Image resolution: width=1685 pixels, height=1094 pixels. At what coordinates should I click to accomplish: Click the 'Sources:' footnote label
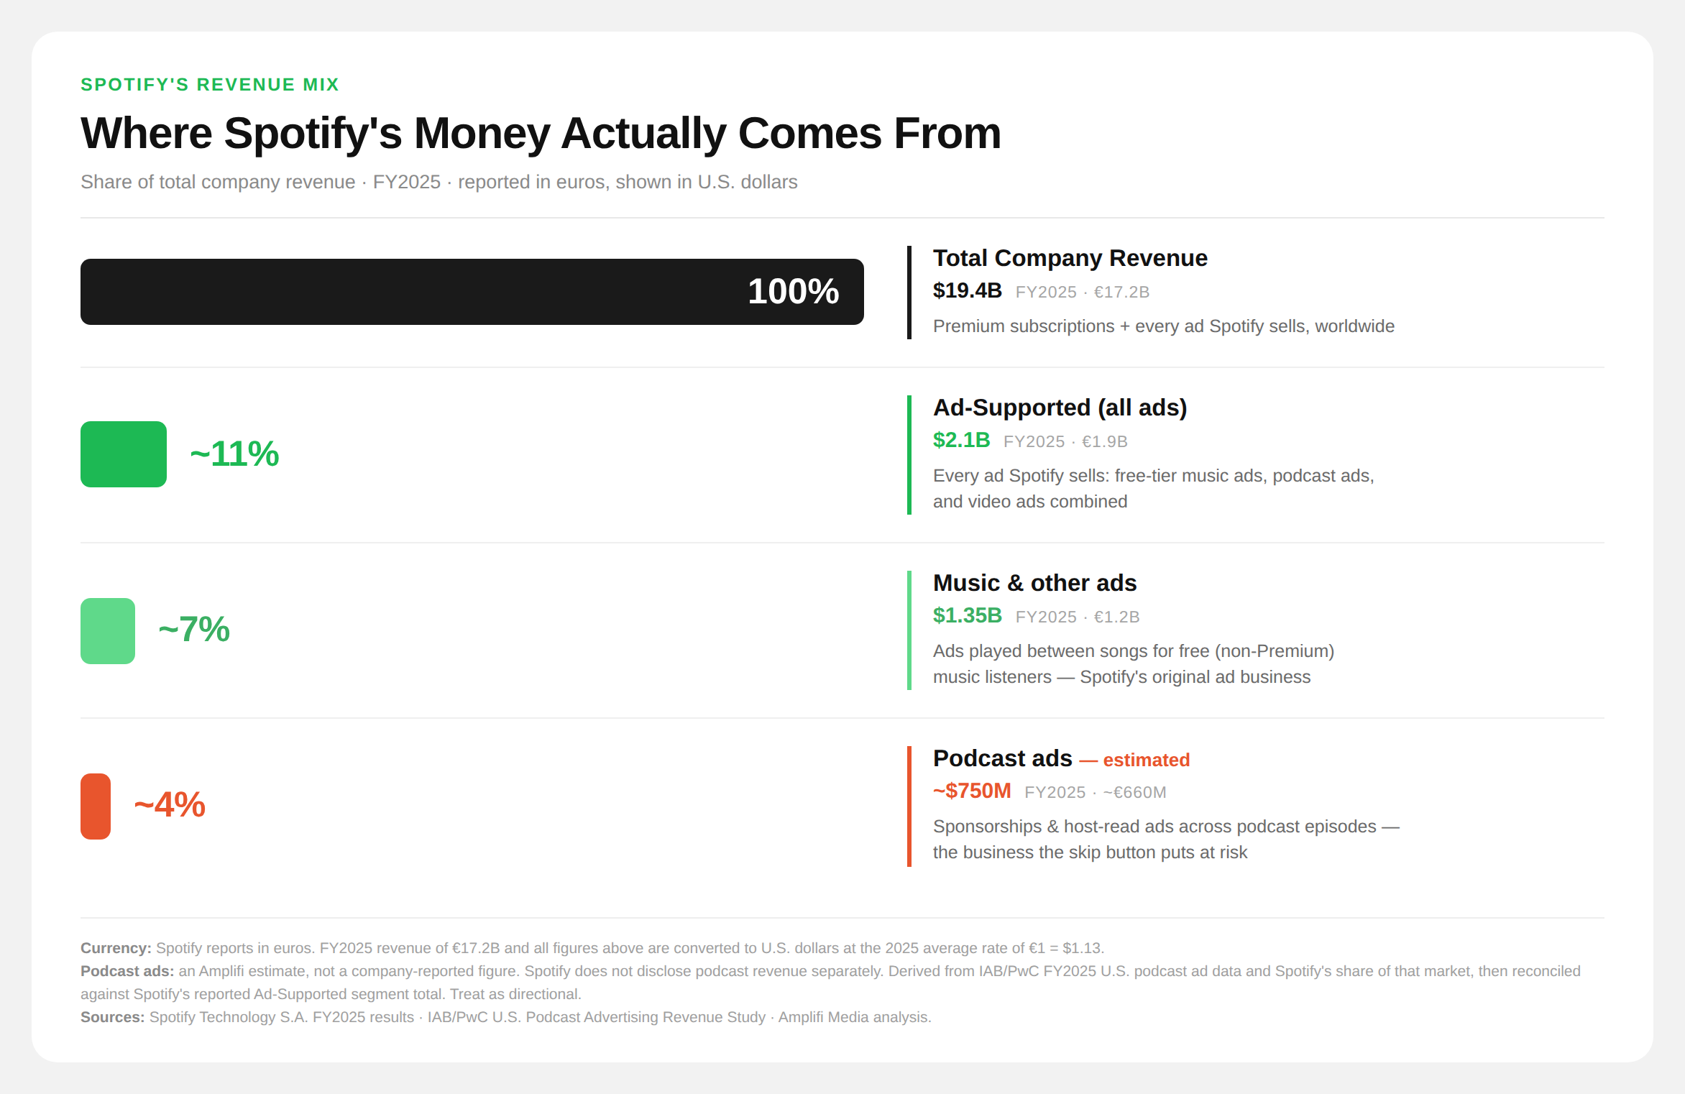(x=112, y=1017)
